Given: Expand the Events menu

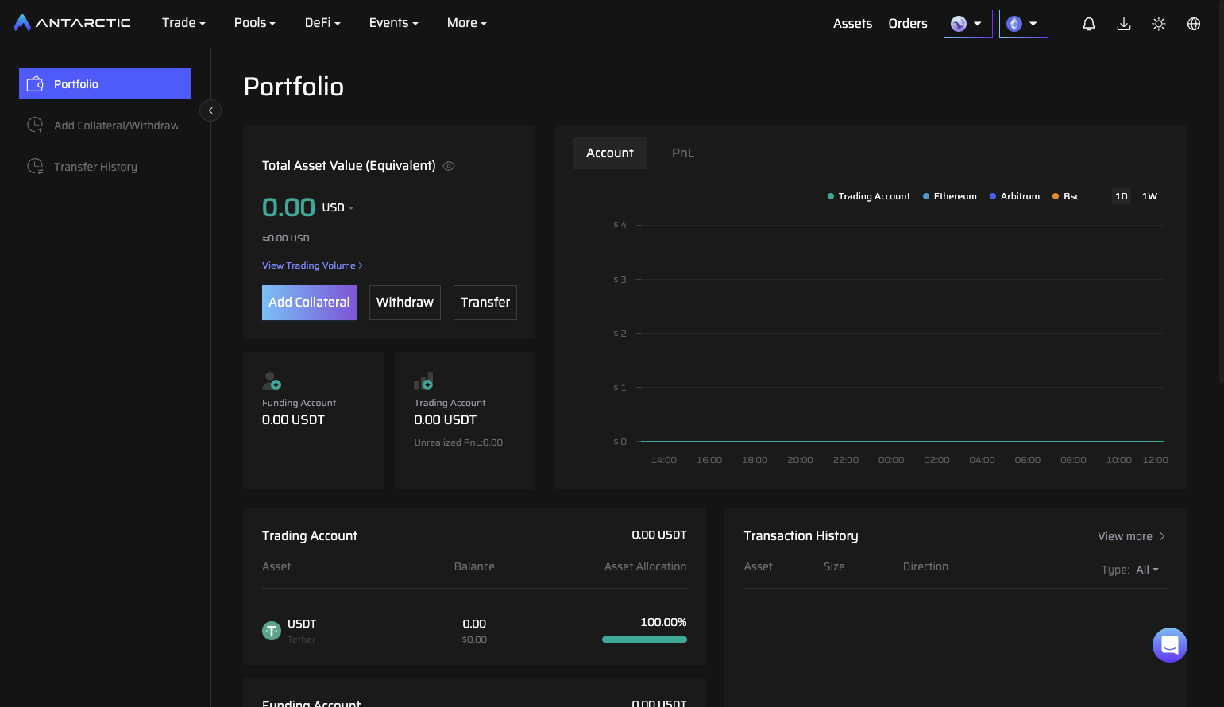Looking at the screenshot, I should coord(393,23).
